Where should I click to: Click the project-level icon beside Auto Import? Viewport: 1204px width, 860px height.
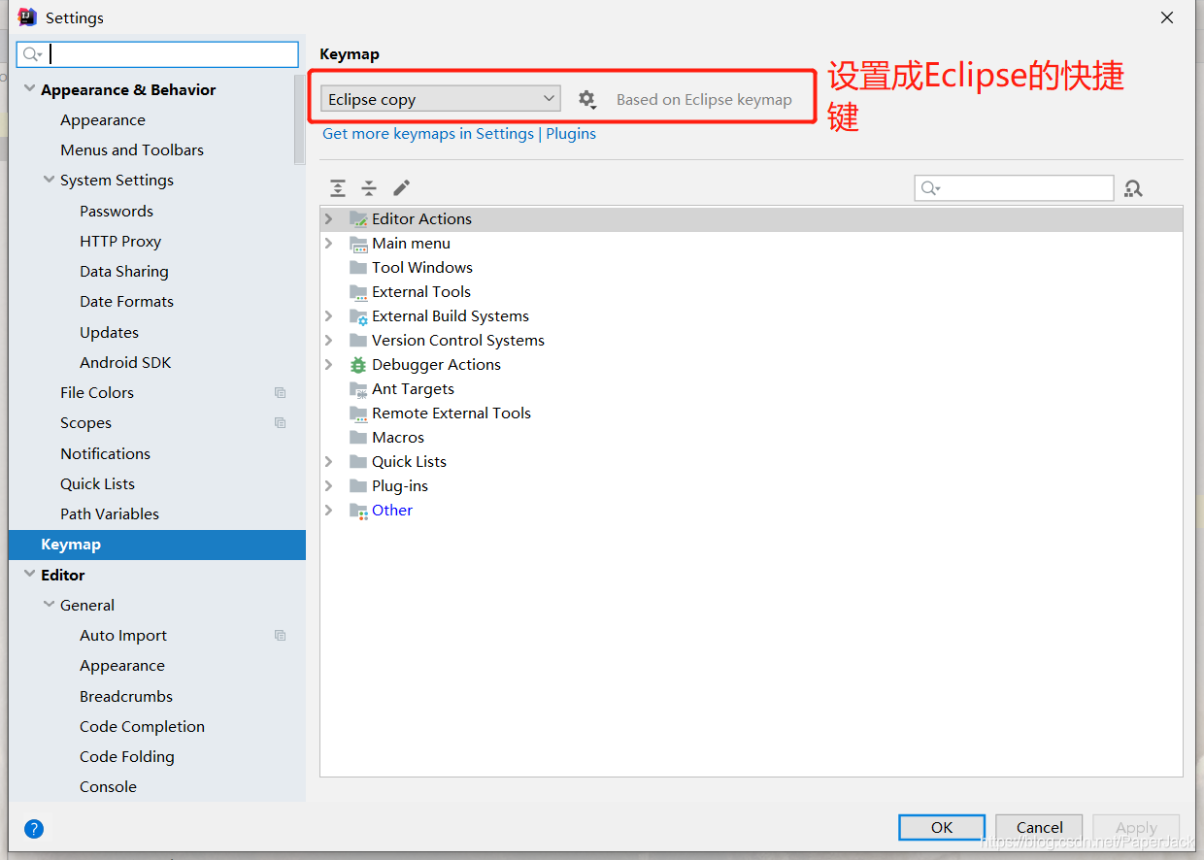[280, 636]
